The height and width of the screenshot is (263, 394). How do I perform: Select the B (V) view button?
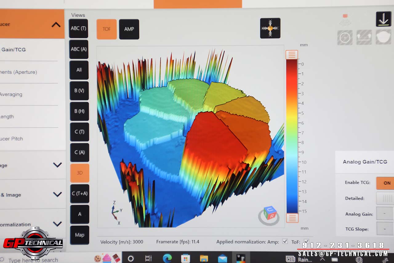[x=79, y=91]
